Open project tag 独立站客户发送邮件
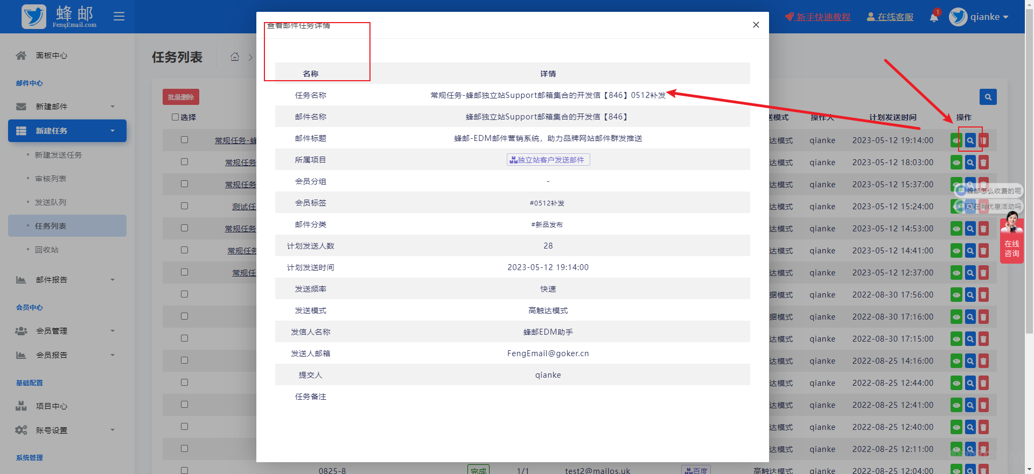The width and height of the screenshot is (1034, 474). [x=548, y=160]
